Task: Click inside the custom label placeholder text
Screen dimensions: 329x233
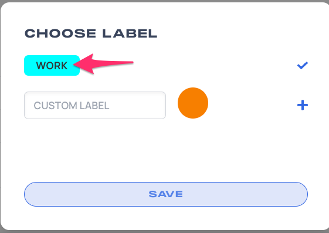Action: 72,106
